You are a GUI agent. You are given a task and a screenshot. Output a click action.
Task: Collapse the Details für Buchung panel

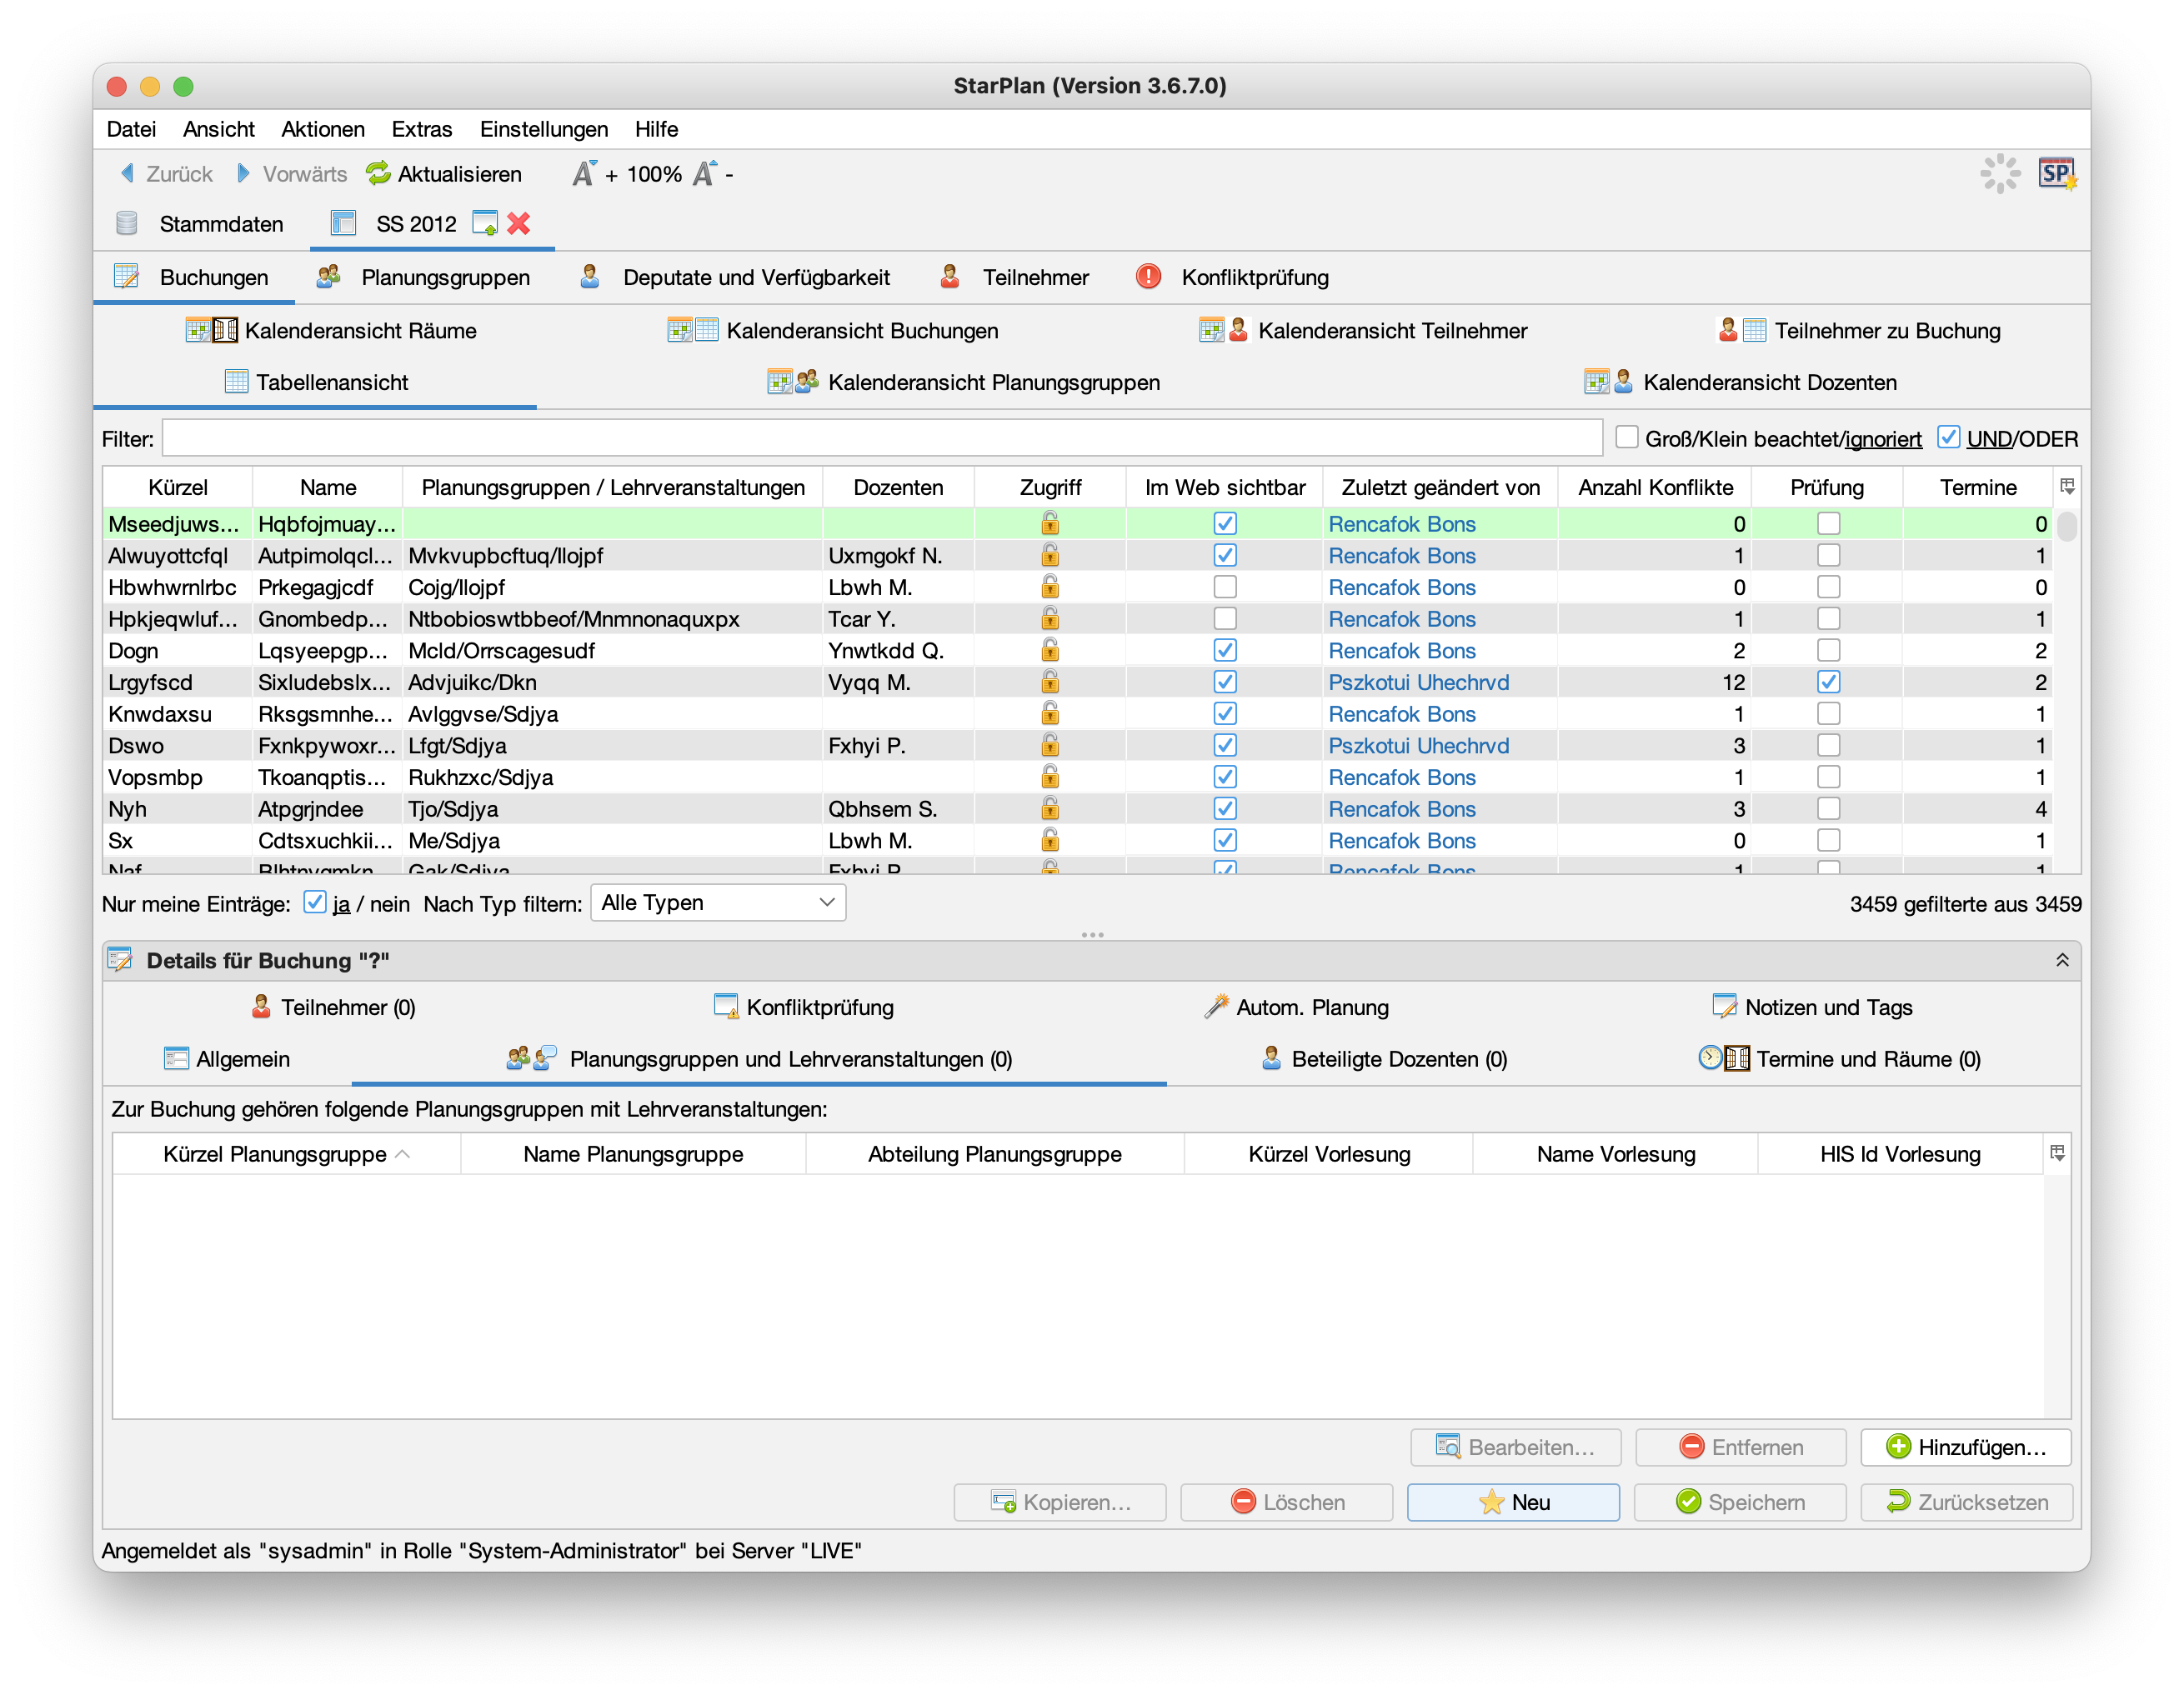click(x=2061, y=959)
